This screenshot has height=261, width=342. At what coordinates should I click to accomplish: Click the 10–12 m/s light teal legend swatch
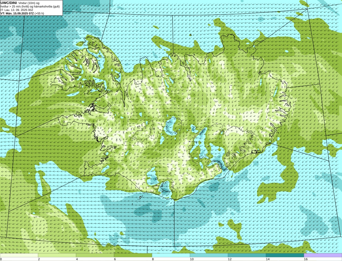tap(209, 255)
